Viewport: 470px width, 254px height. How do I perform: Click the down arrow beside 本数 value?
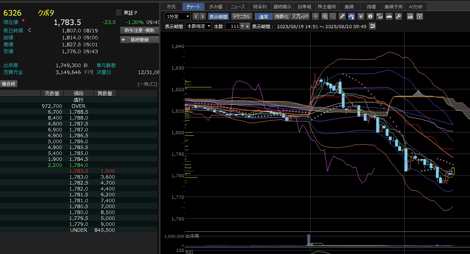tap(247, 26)
